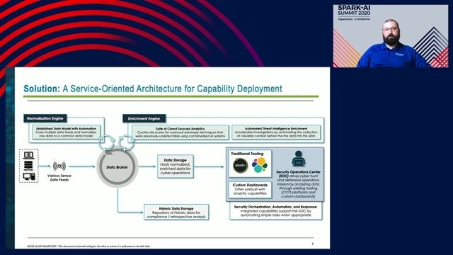Select the Normalization Engine label
Screen dimensions: 453x255
[x=45, y=118]
